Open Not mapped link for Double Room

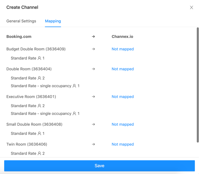[123, 69]
